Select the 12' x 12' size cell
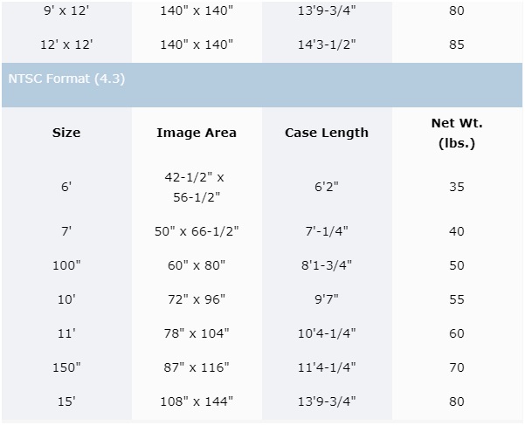This screenshot has width=525, height=425. (66, 43)
